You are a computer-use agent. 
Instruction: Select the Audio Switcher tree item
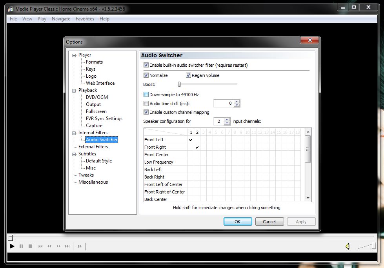pyautogui.click(x=102, y=140)
